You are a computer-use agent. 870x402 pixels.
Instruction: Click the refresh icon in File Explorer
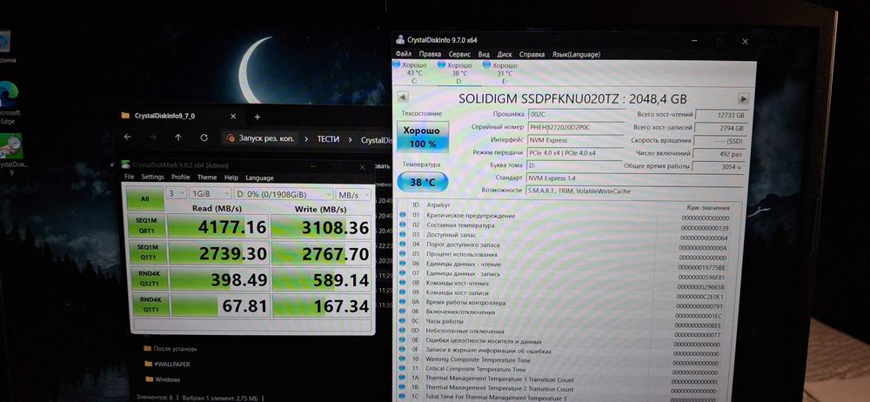(204, 137)
